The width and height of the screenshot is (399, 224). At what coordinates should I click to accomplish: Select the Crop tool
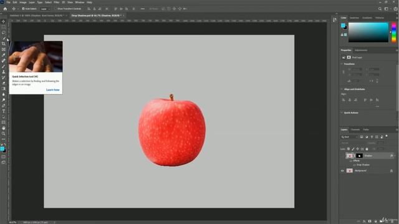click(4, 44)
